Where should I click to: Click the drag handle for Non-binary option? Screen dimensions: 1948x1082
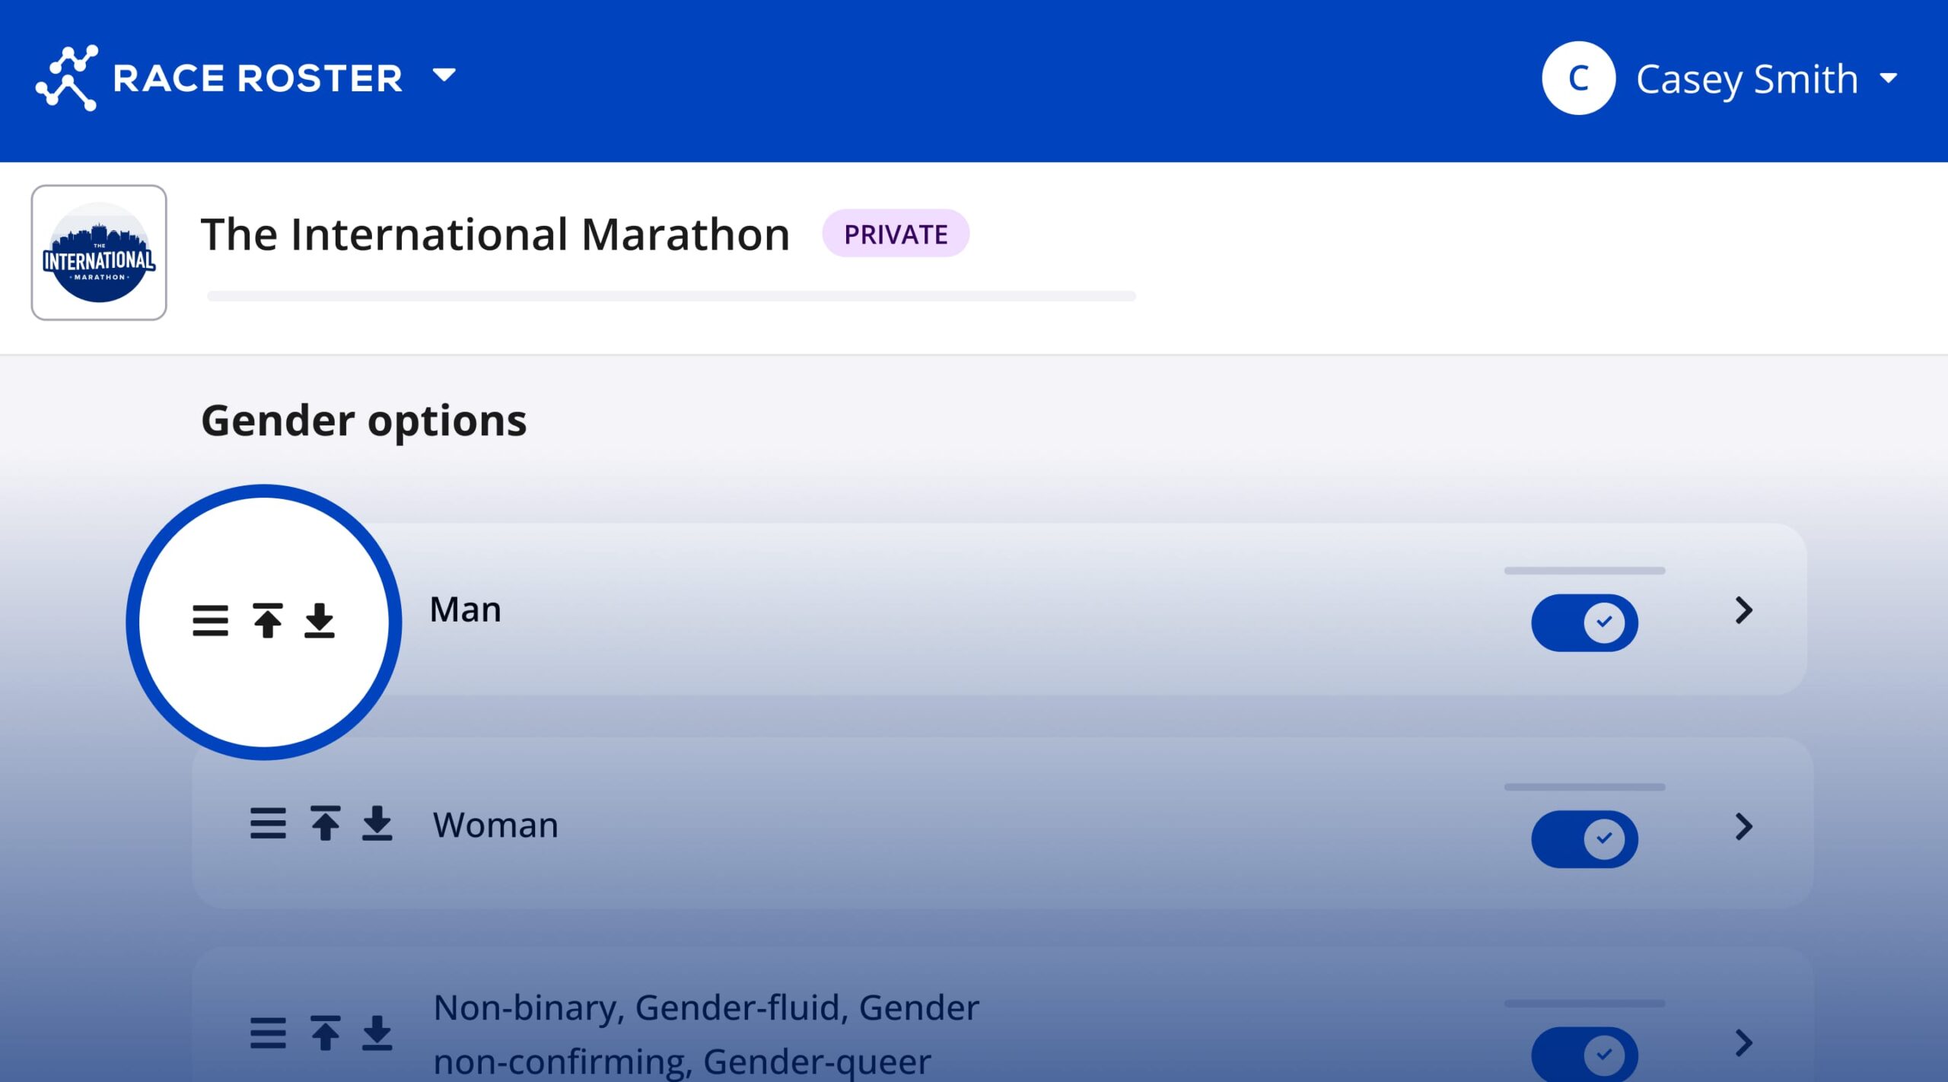pyautogui.click(x=268, y=1033)
